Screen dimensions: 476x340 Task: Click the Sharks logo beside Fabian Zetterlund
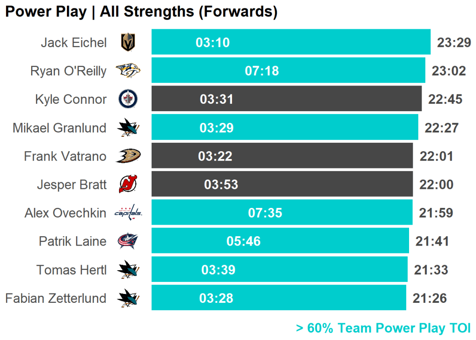pyautogui.click(x=128, y=298)
